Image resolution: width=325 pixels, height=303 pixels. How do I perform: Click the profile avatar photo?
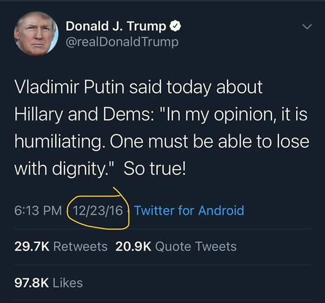tap(36, 34)
